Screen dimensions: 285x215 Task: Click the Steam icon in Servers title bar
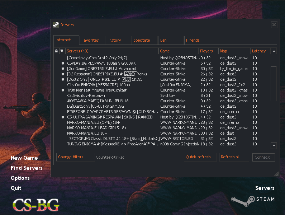pyautogui.click(x=56, y=25)
